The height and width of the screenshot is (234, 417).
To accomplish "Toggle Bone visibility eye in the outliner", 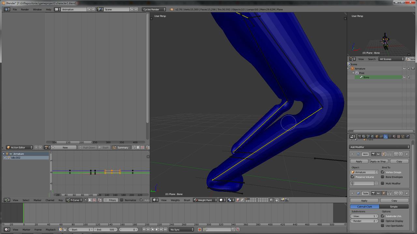I will [404, 77].
